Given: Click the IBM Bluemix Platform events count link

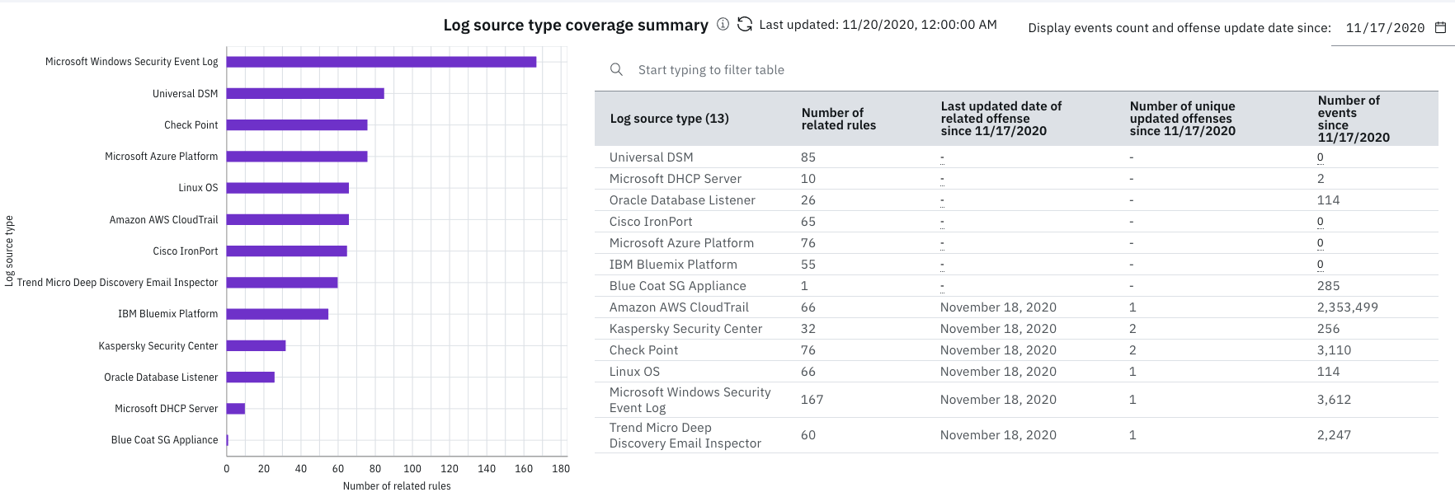Looking at the screenshot, I should tap(1320, 265).
